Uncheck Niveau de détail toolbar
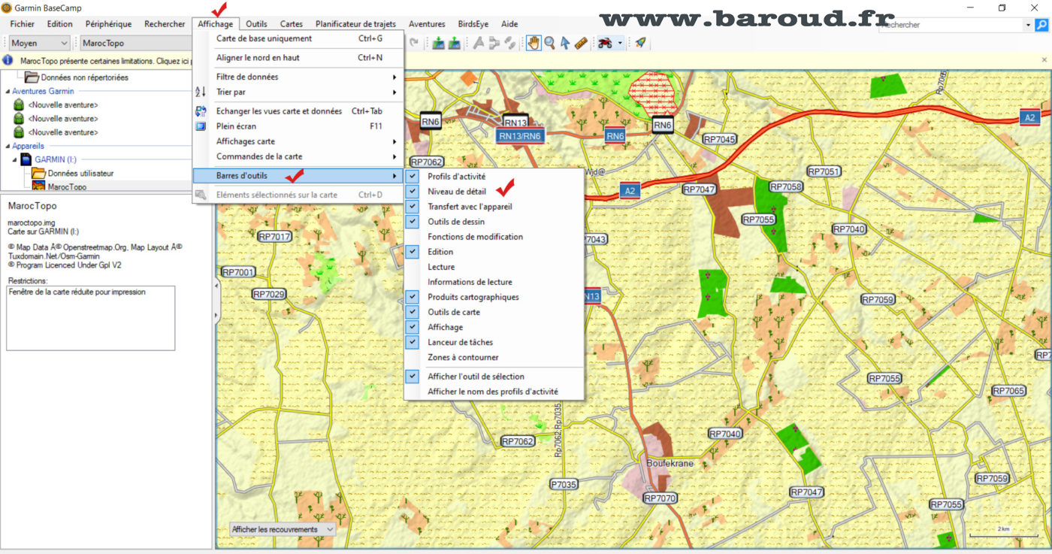Image resolution: width=1052 pixels, height=554 pixels. 412,192
